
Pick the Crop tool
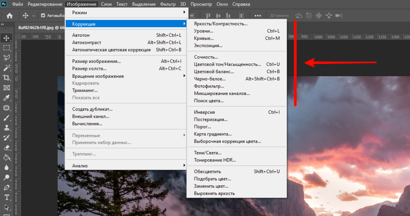(7, 78)
